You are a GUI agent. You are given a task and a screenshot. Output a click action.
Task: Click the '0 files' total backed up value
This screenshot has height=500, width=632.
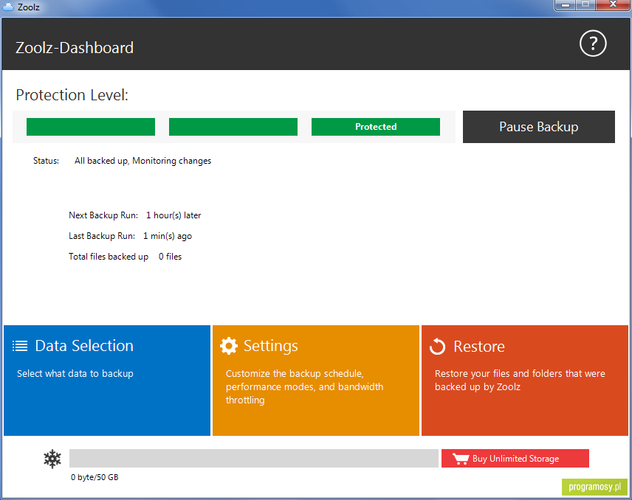(x=170, y=257)
